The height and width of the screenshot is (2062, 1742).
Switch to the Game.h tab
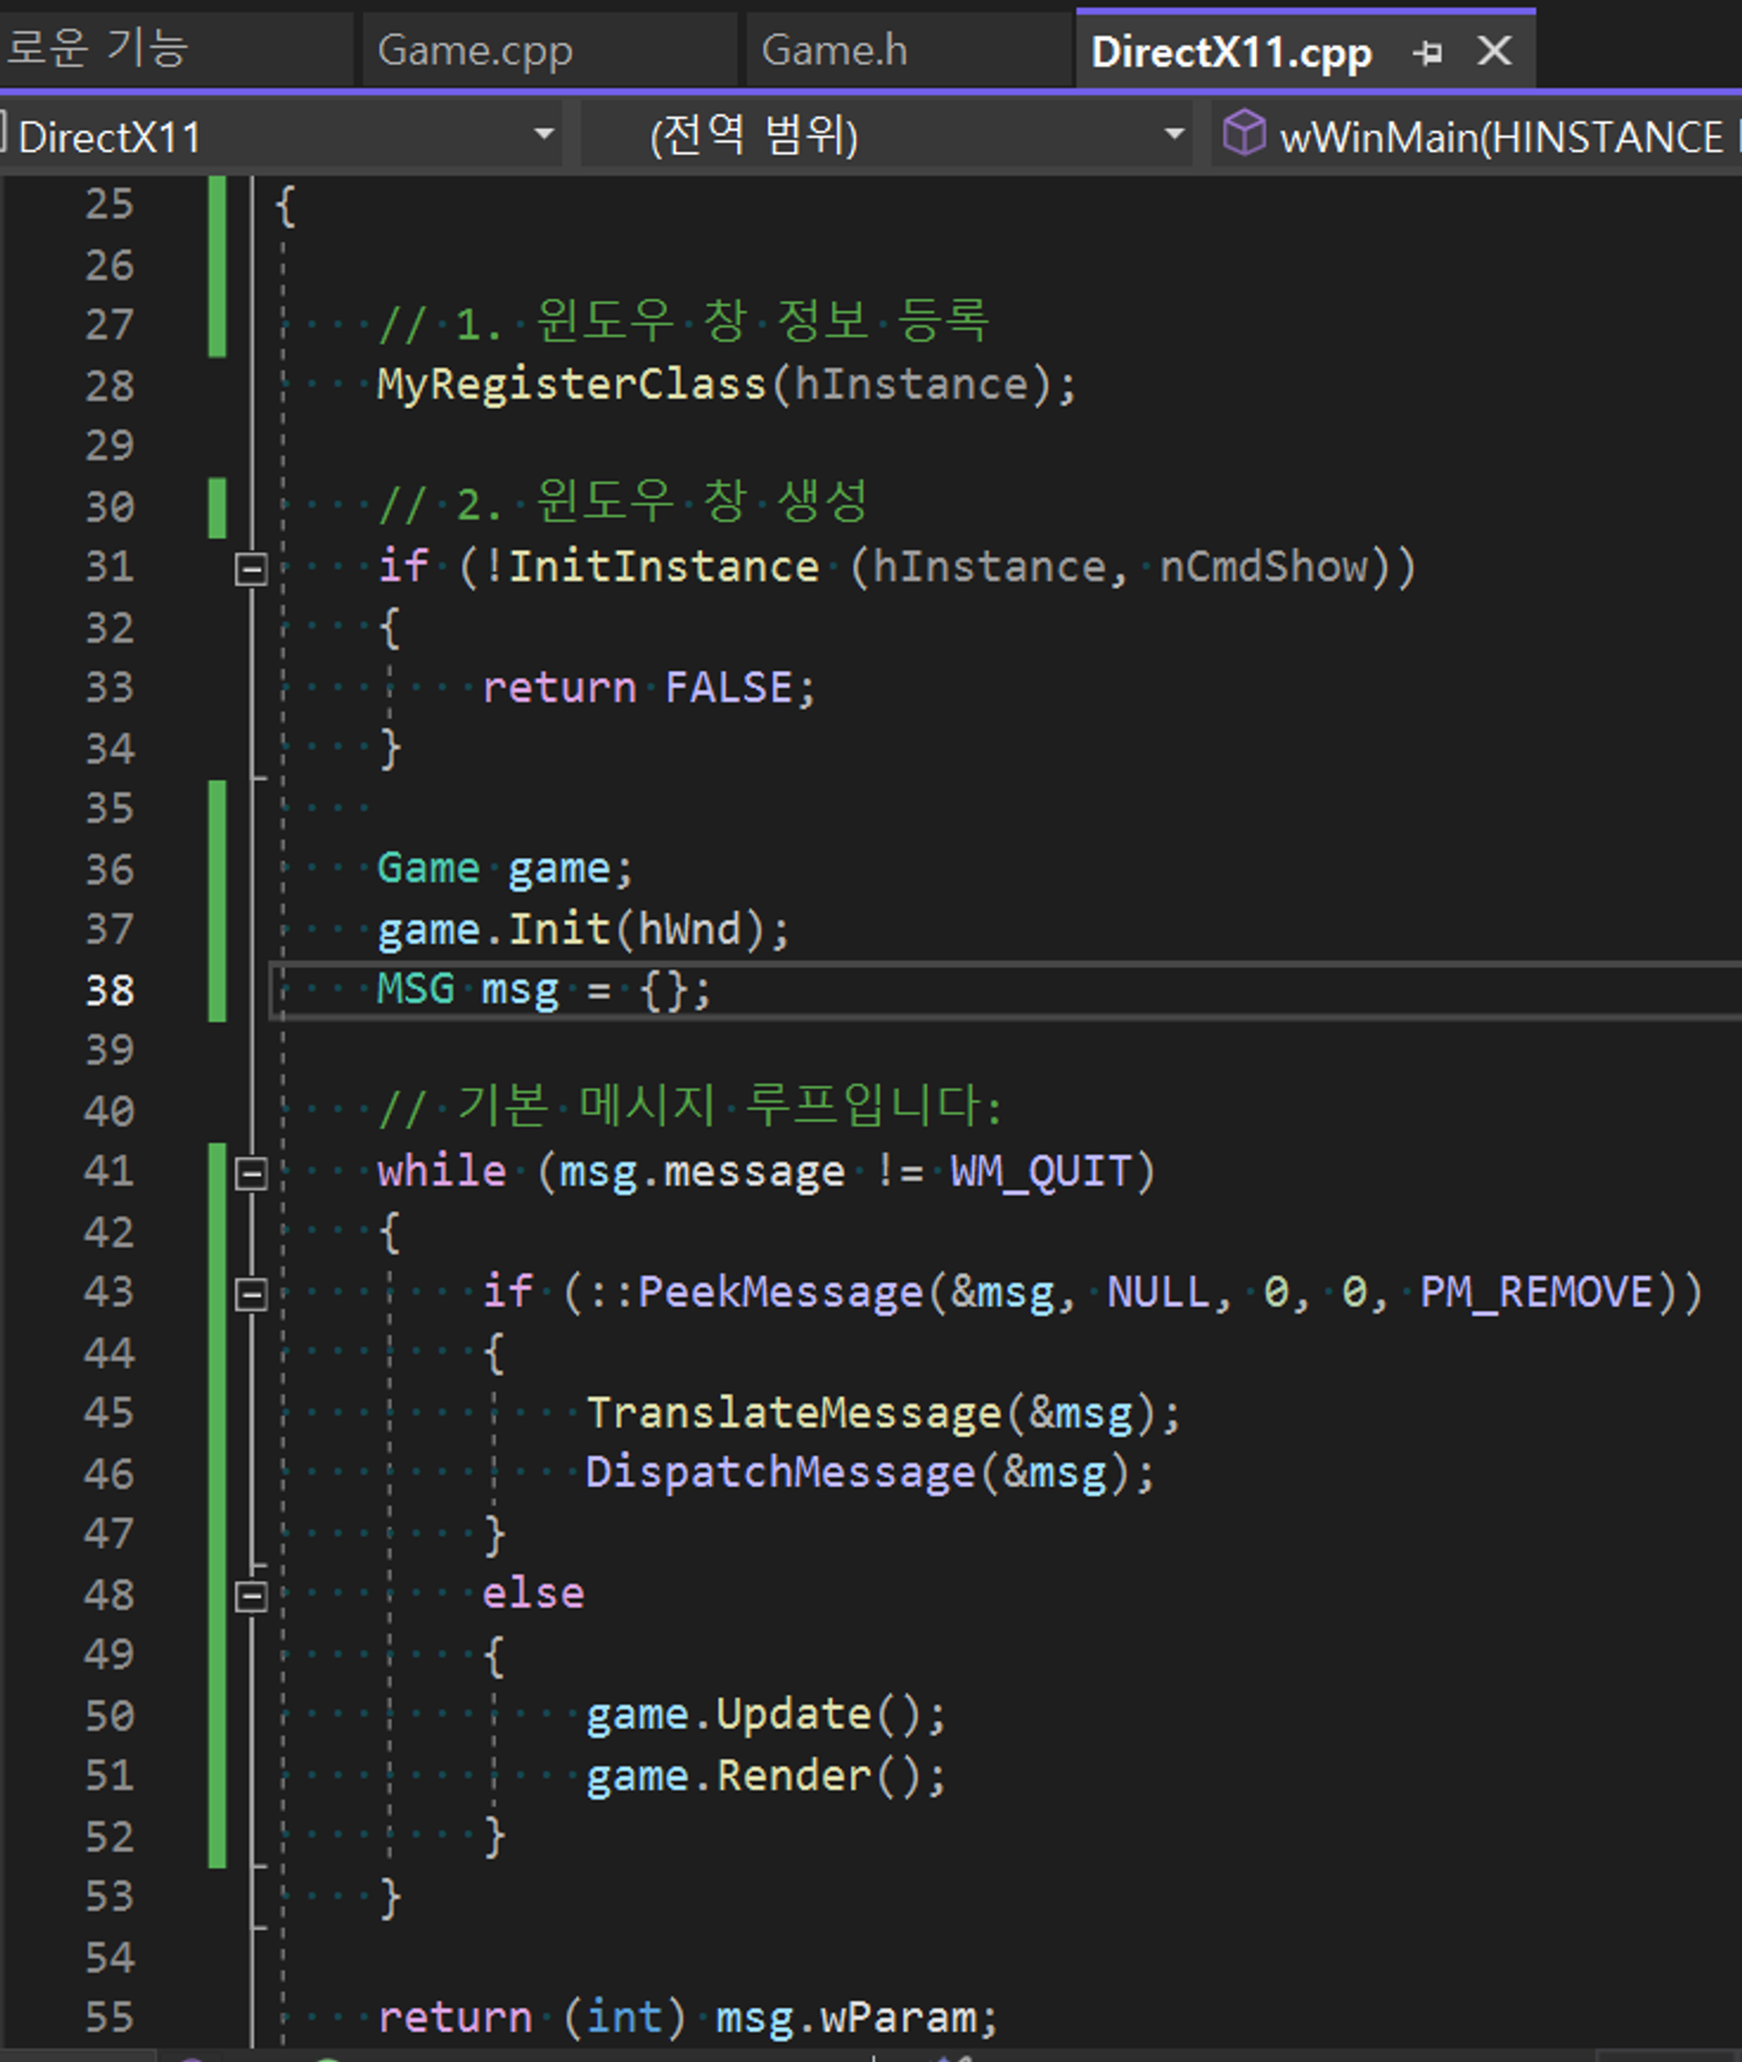click(834, 51)
